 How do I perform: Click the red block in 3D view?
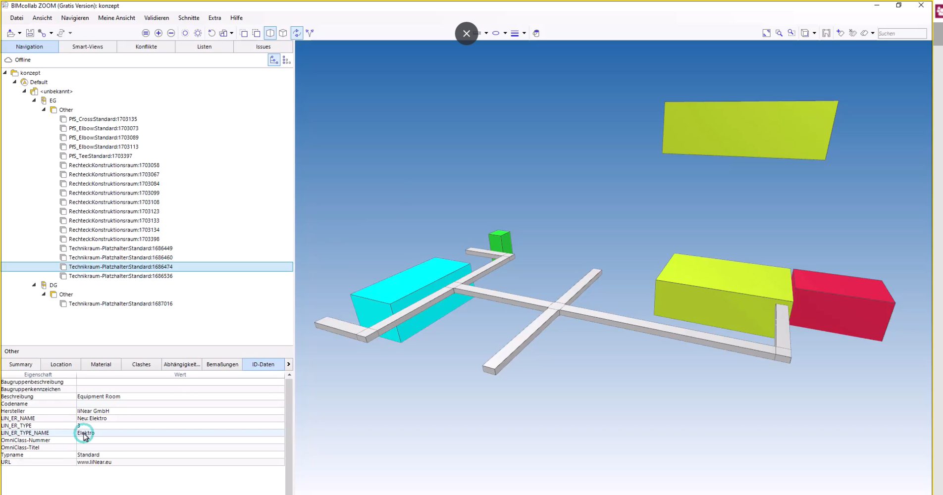842,304
